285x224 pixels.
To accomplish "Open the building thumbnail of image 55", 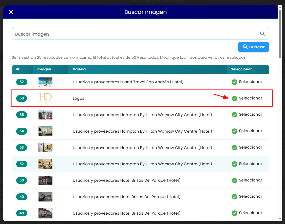I will [45, 115].
